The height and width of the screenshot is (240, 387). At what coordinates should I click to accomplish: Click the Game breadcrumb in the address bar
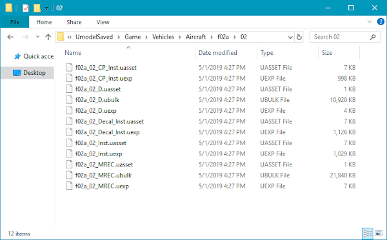pos(132,37)
